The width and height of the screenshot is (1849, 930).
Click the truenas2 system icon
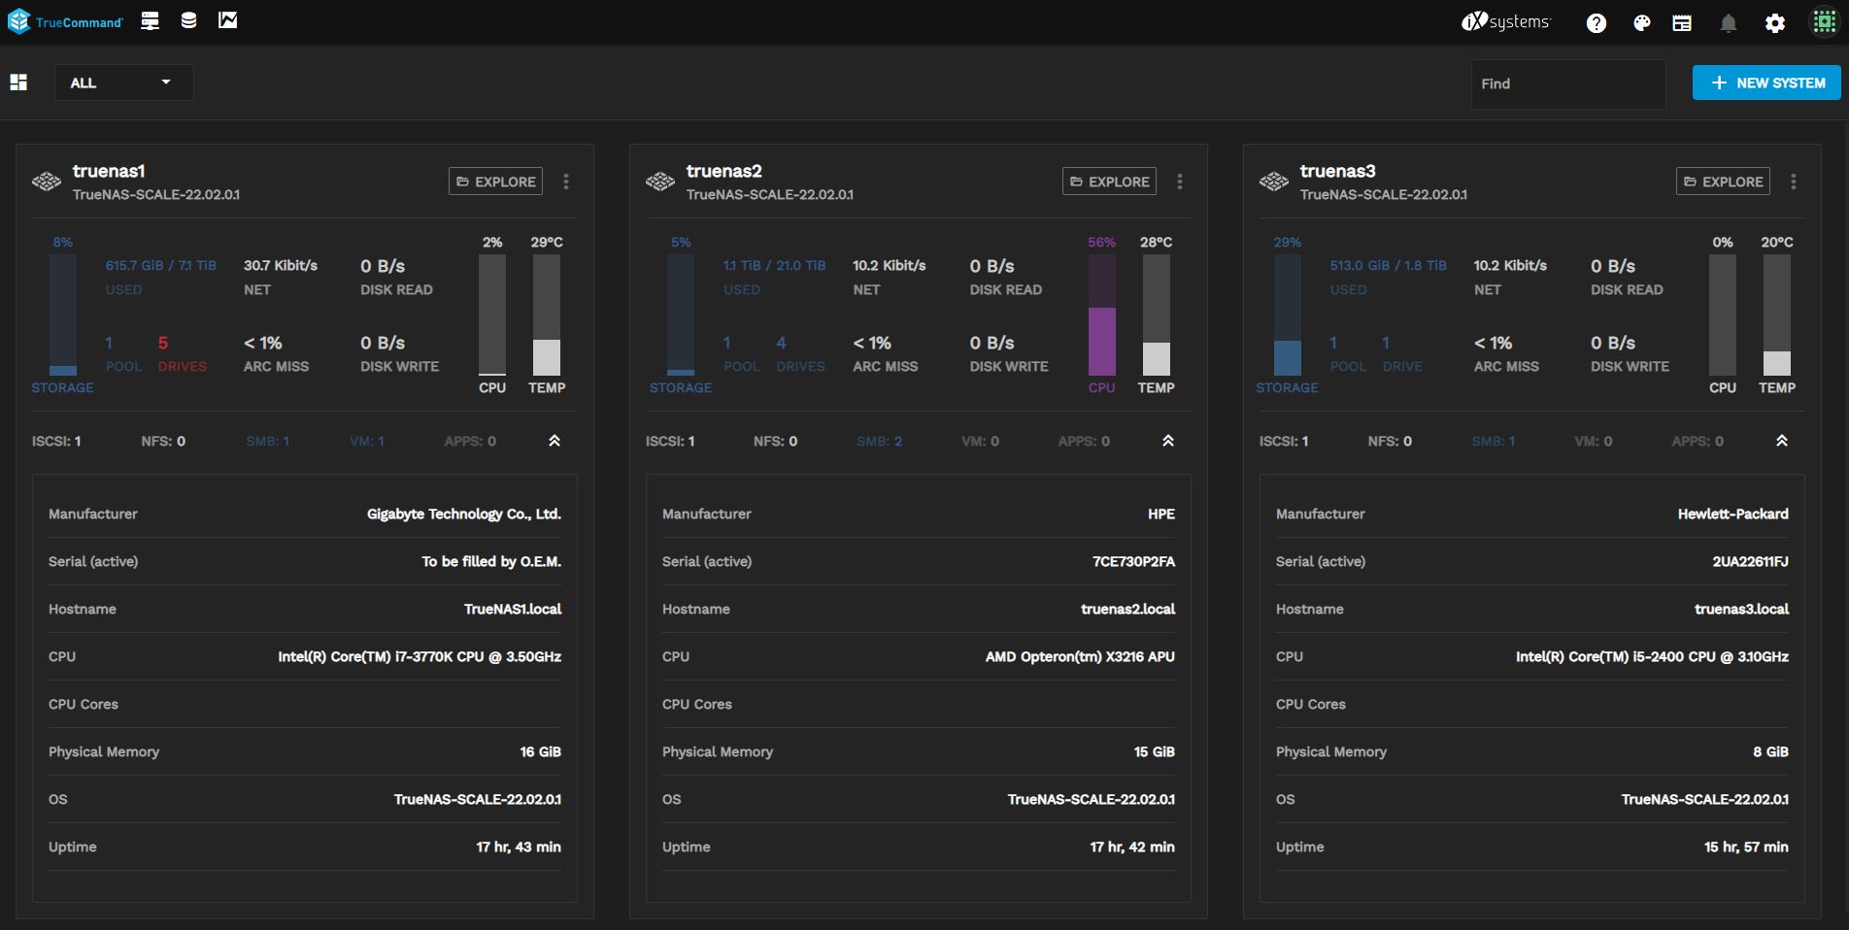pos(659,182)
